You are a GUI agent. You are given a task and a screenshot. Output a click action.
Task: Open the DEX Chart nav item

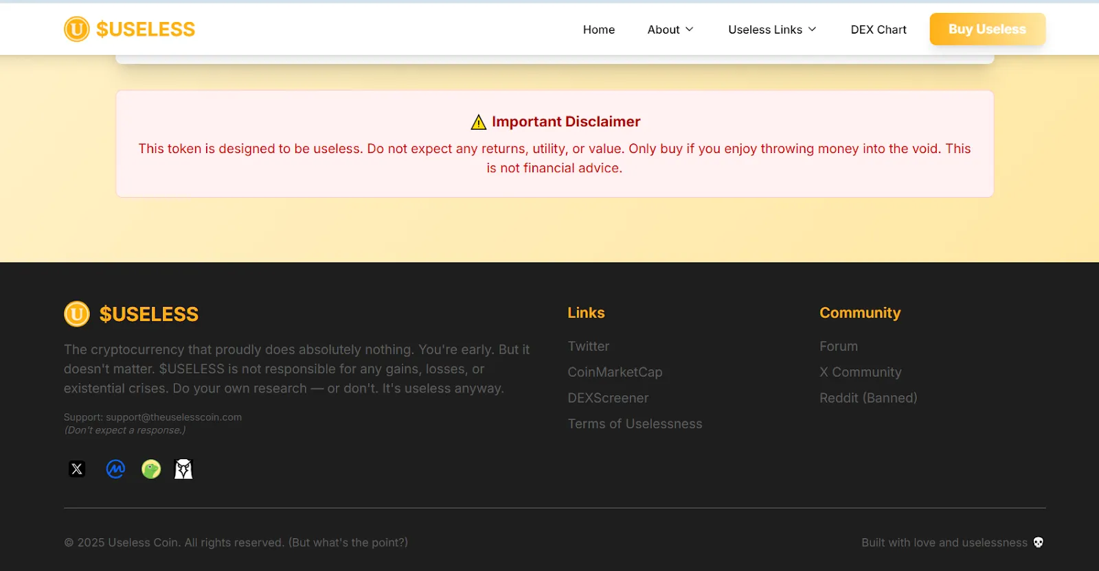point(879,30)
